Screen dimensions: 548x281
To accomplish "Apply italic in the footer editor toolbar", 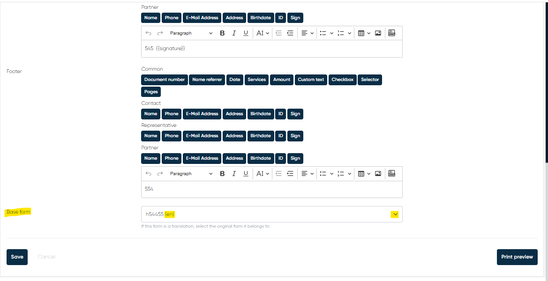I will pos(234,174).
